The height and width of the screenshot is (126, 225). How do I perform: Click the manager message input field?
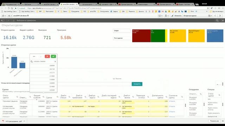pyautogui.click(x=94, y=84)
